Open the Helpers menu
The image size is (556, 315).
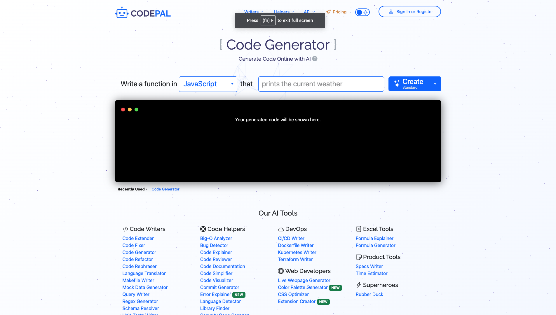tap(284, 12)
